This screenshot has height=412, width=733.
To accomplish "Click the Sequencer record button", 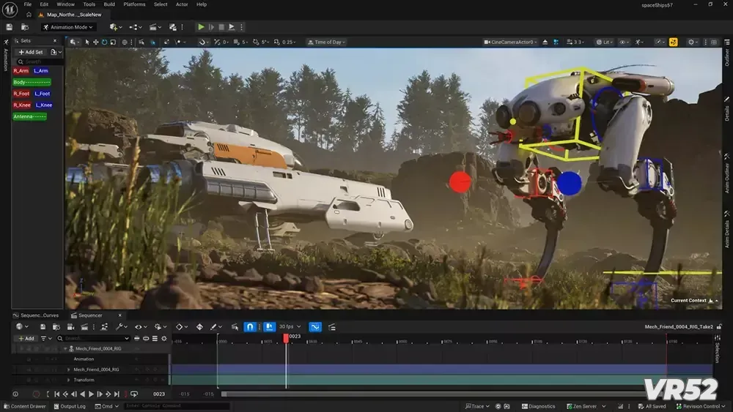I will pyautogui.click(x=36, y=394).
